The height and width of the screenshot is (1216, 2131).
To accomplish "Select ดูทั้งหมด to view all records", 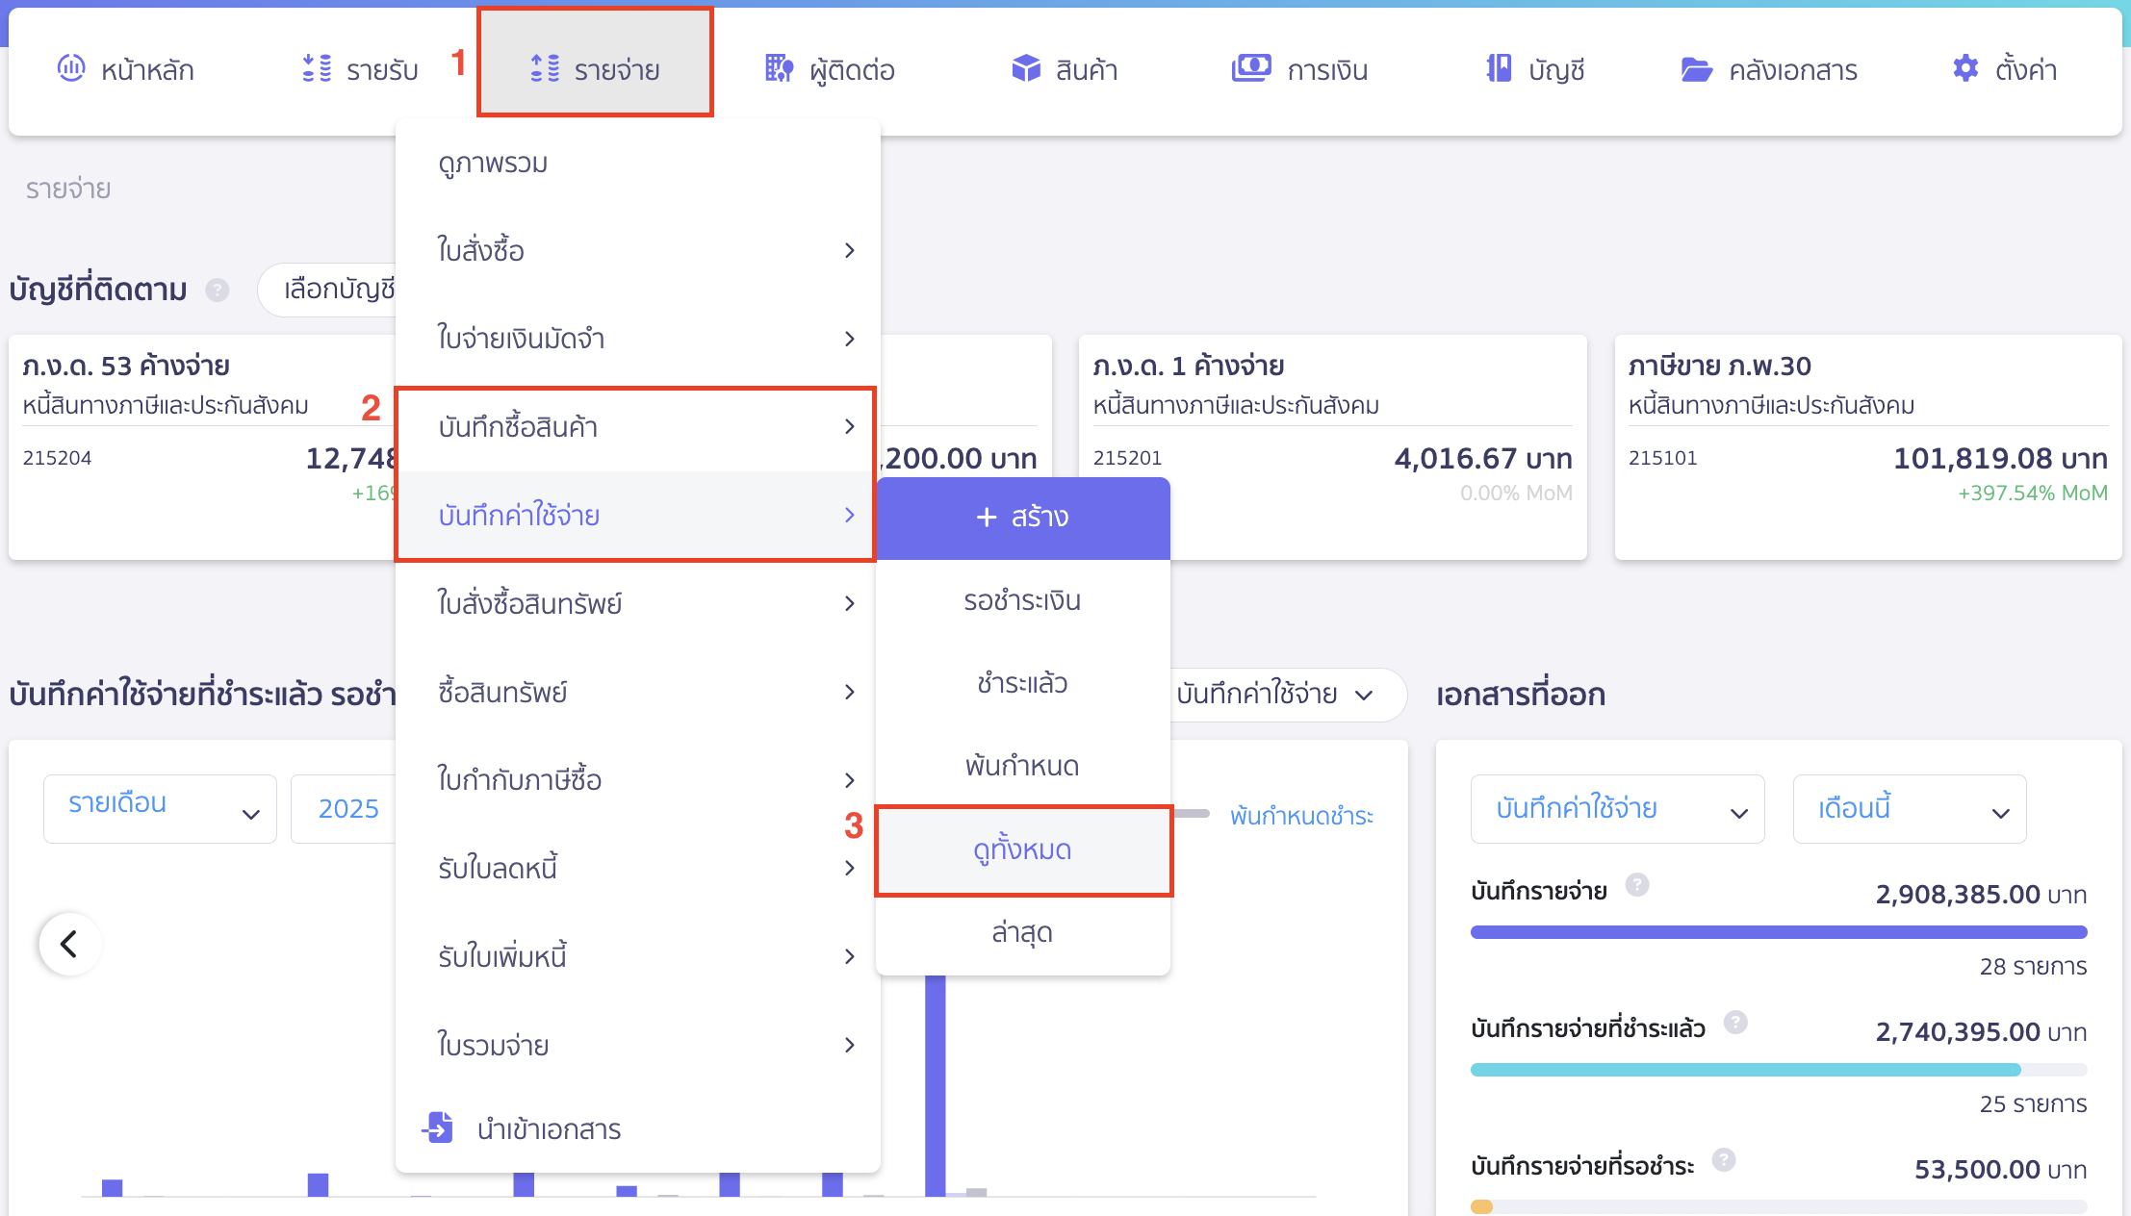I will (1022, 849).
